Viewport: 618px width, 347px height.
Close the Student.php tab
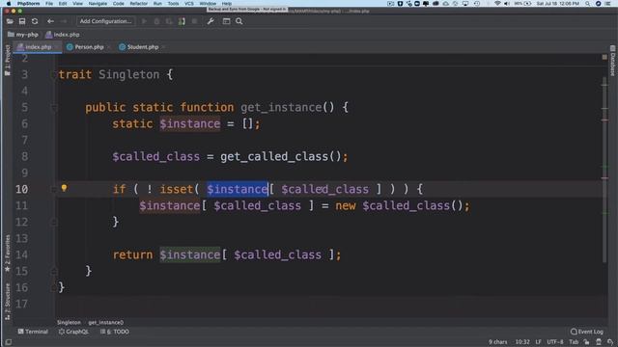click(x=163, y=47)
